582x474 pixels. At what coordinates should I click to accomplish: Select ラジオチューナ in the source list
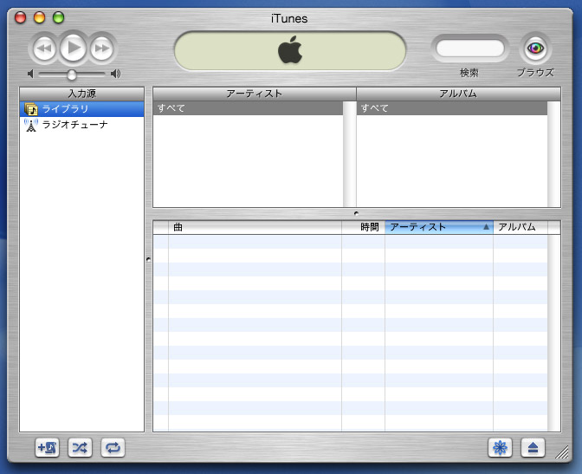[x=81, y=125]
